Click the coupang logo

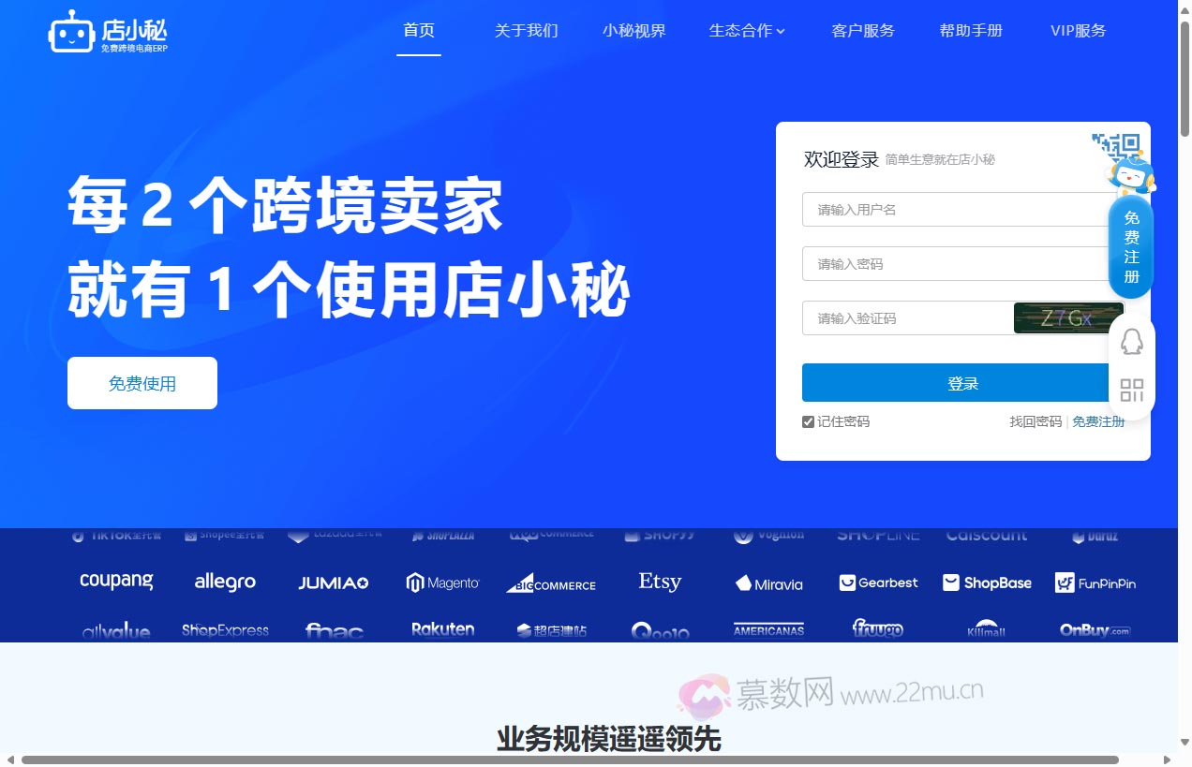coord(115,582)
